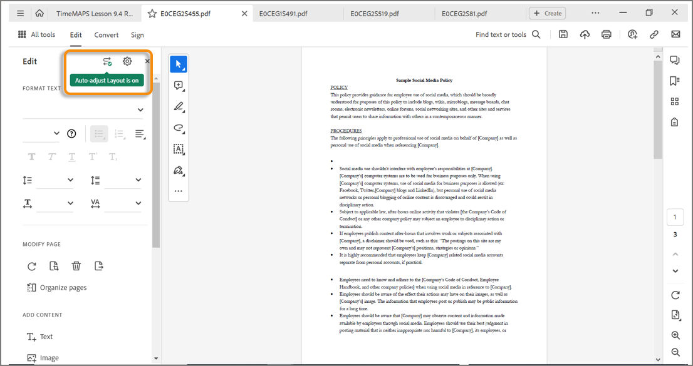Toggle bold text style
This screenshot has height=366, width=693.
click(31, 157)
